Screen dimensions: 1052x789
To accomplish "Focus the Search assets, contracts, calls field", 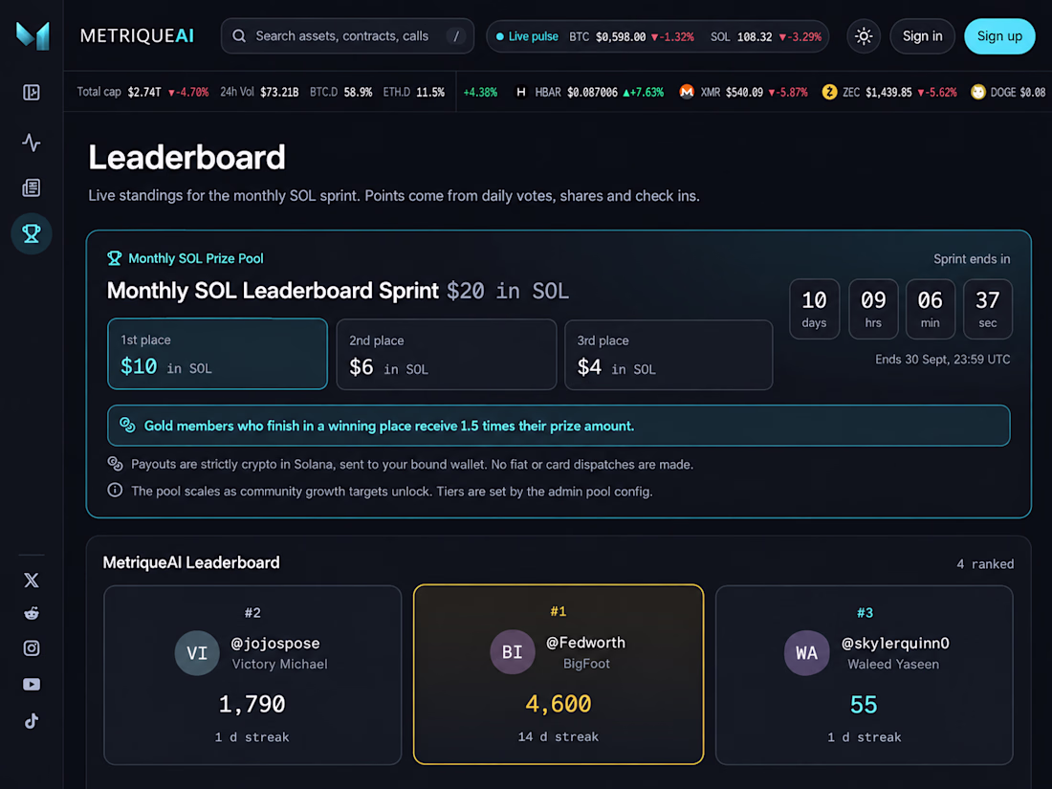I will 347,36.
